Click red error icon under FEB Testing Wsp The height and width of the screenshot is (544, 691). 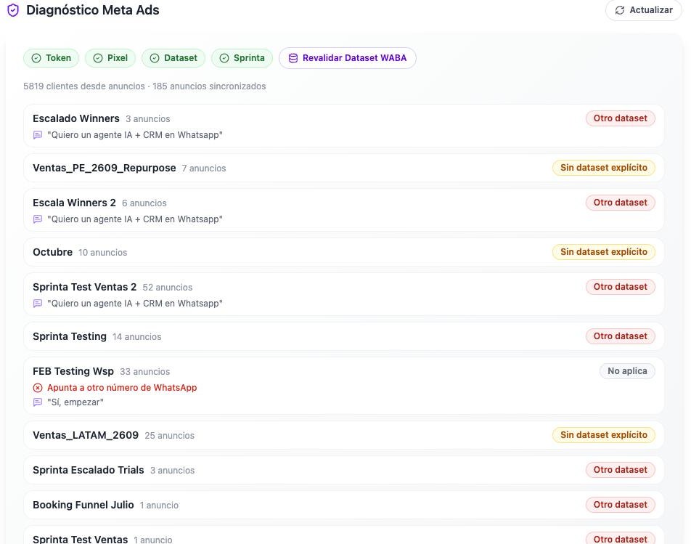click(38, 388)
